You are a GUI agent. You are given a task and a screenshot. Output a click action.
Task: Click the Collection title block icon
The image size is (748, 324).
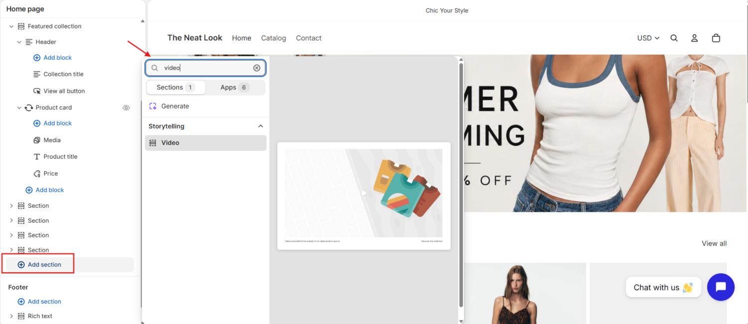(x=37, y=74)
